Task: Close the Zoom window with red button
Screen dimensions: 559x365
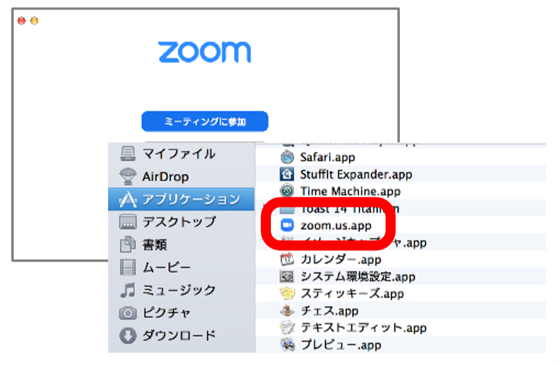Action: point(21,21)
